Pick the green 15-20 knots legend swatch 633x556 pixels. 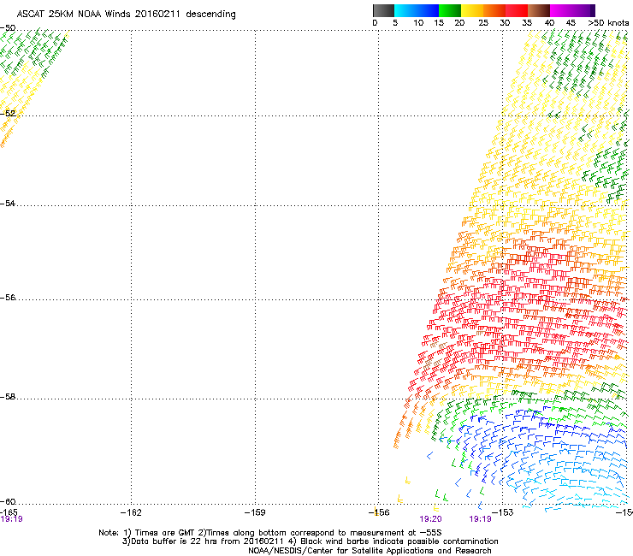[x=450, y=10]
